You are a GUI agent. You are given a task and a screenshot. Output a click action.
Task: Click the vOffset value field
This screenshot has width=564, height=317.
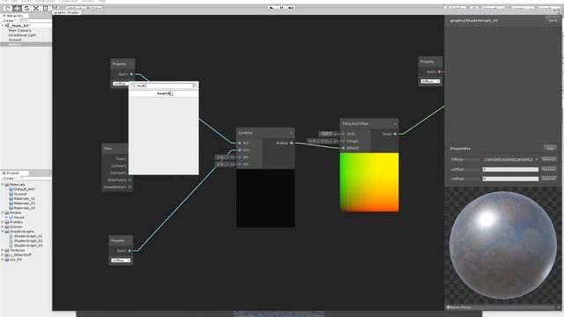(x=510, y=179)
